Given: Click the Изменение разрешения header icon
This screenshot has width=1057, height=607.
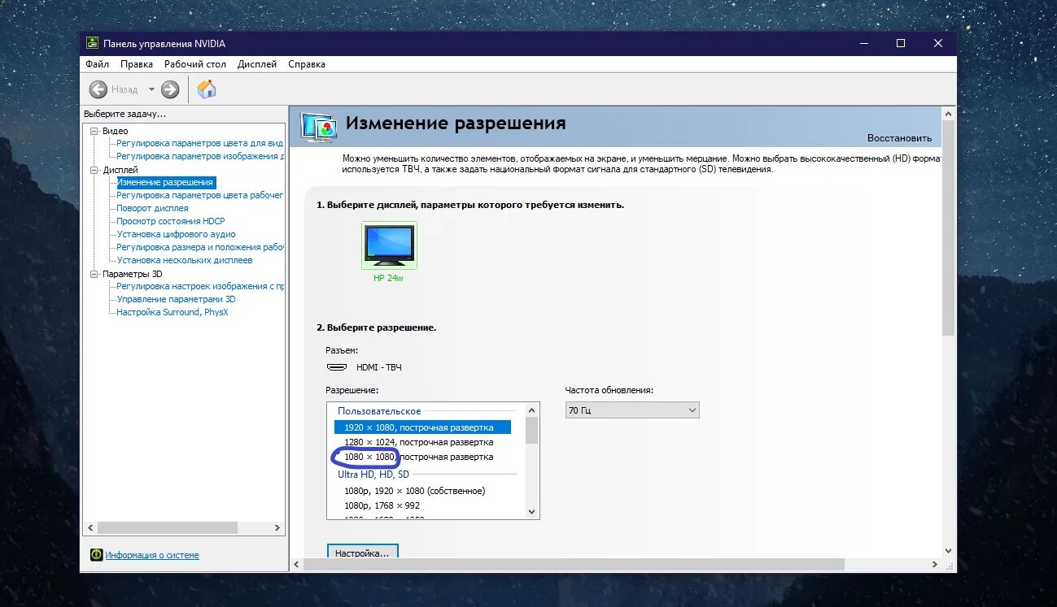Looking at the screenshot, I should [x=318, y=126].
